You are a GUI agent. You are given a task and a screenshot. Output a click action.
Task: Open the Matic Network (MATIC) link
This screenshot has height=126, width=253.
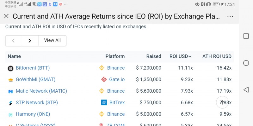pos(41,91)
